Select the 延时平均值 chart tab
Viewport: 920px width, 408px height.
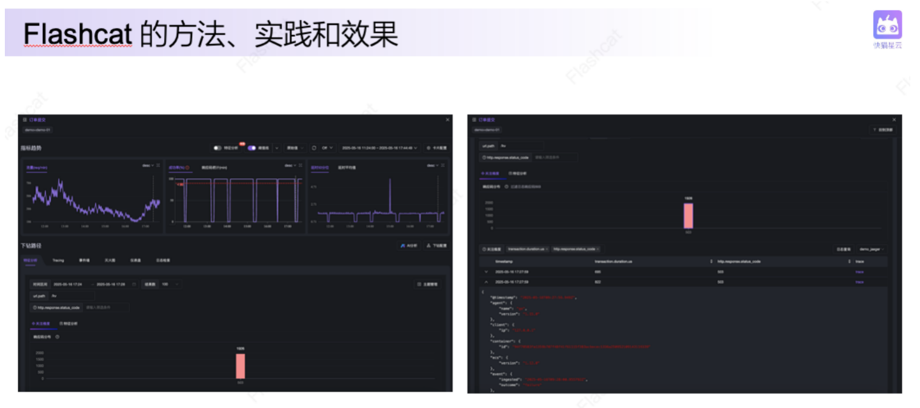tap(347, 168)
